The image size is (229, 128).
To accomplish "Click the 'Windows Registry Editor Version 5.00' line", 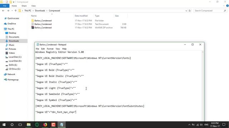I will (x=60, y=52).
